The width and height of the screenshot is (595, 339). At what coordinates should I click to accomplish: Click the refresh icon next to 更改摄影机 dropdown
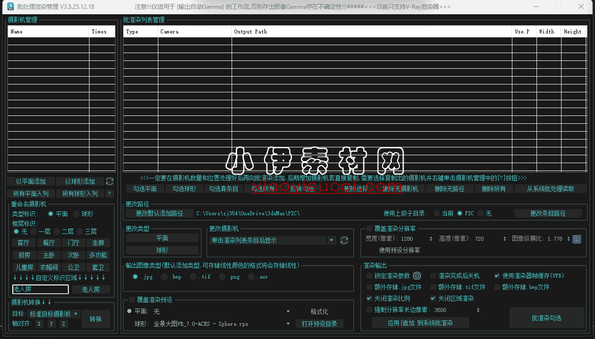[344, 240]
